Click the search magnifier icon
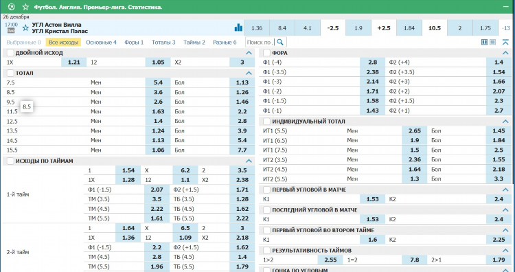This screenshot has width=515, height=272. (x=280, y=42)
